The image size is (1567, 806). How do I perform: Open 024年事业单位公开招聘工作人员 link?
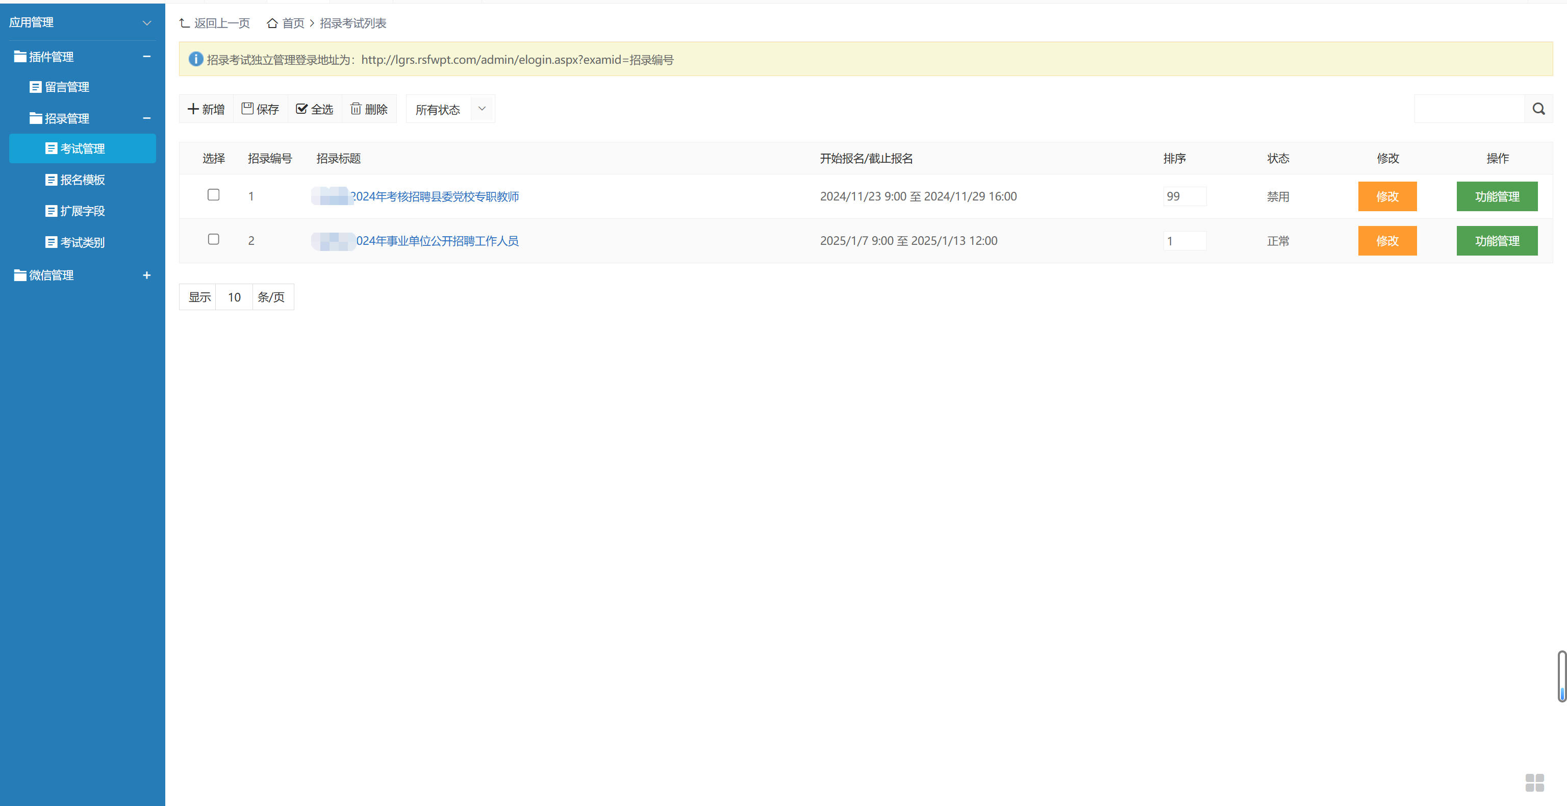437,241
